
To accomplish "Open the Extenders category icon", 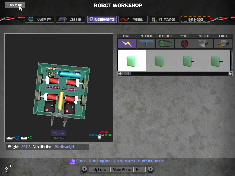I will click(x=146, y=44).
